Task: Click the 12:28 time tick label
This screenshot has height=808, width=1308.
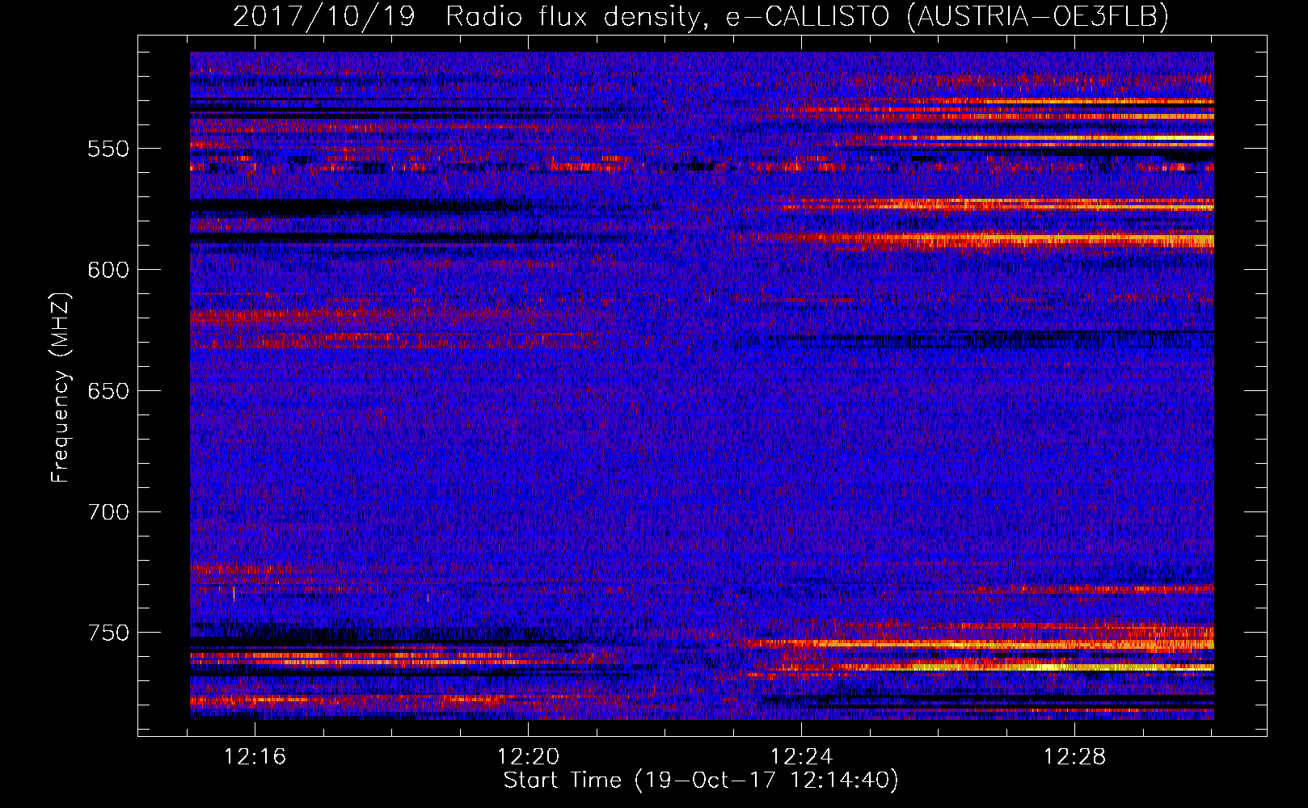Action: 1075,757
